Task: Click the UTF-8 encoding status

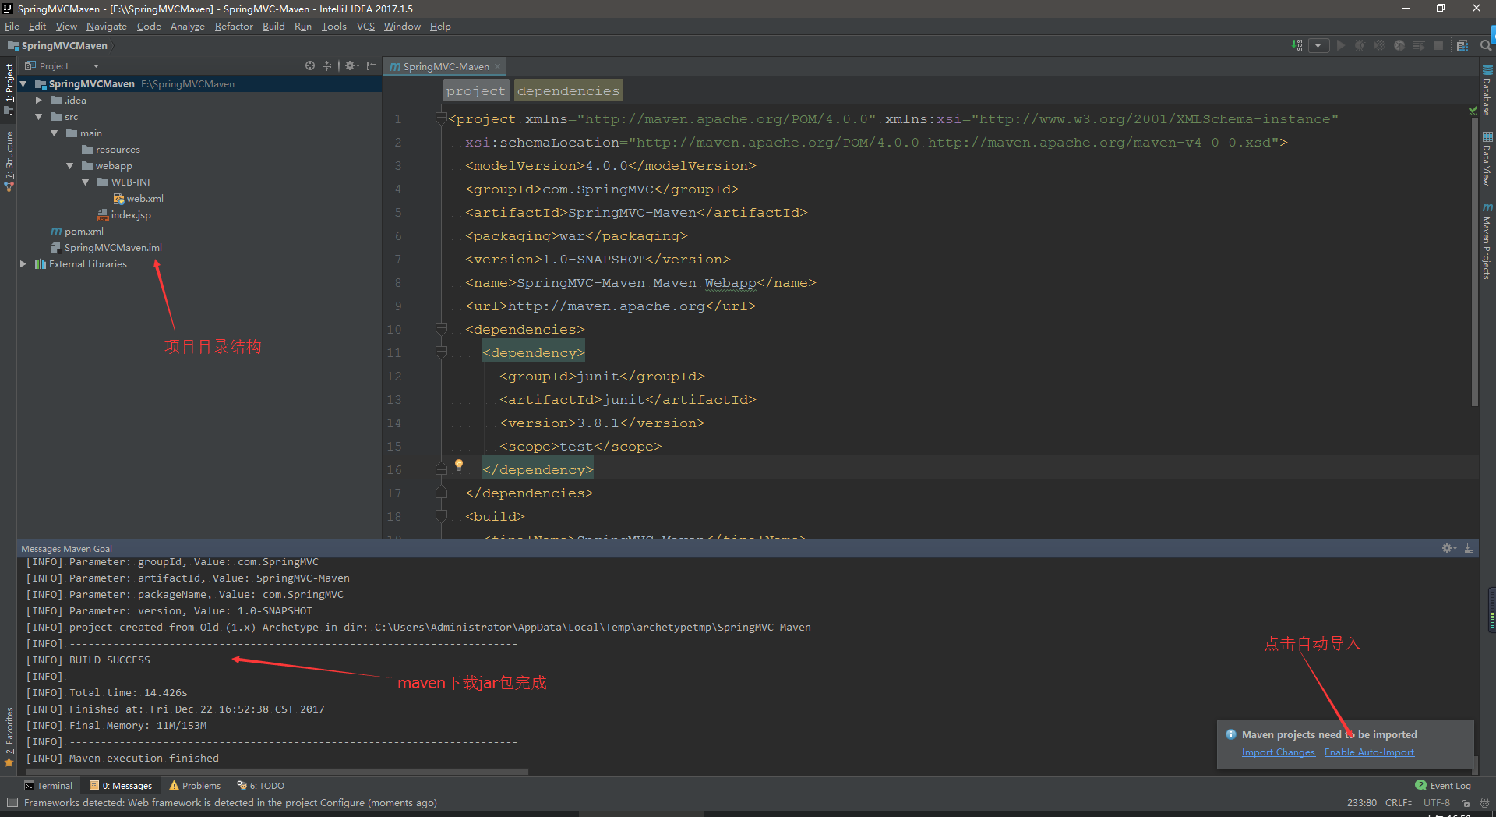Action: (1437, 803)
